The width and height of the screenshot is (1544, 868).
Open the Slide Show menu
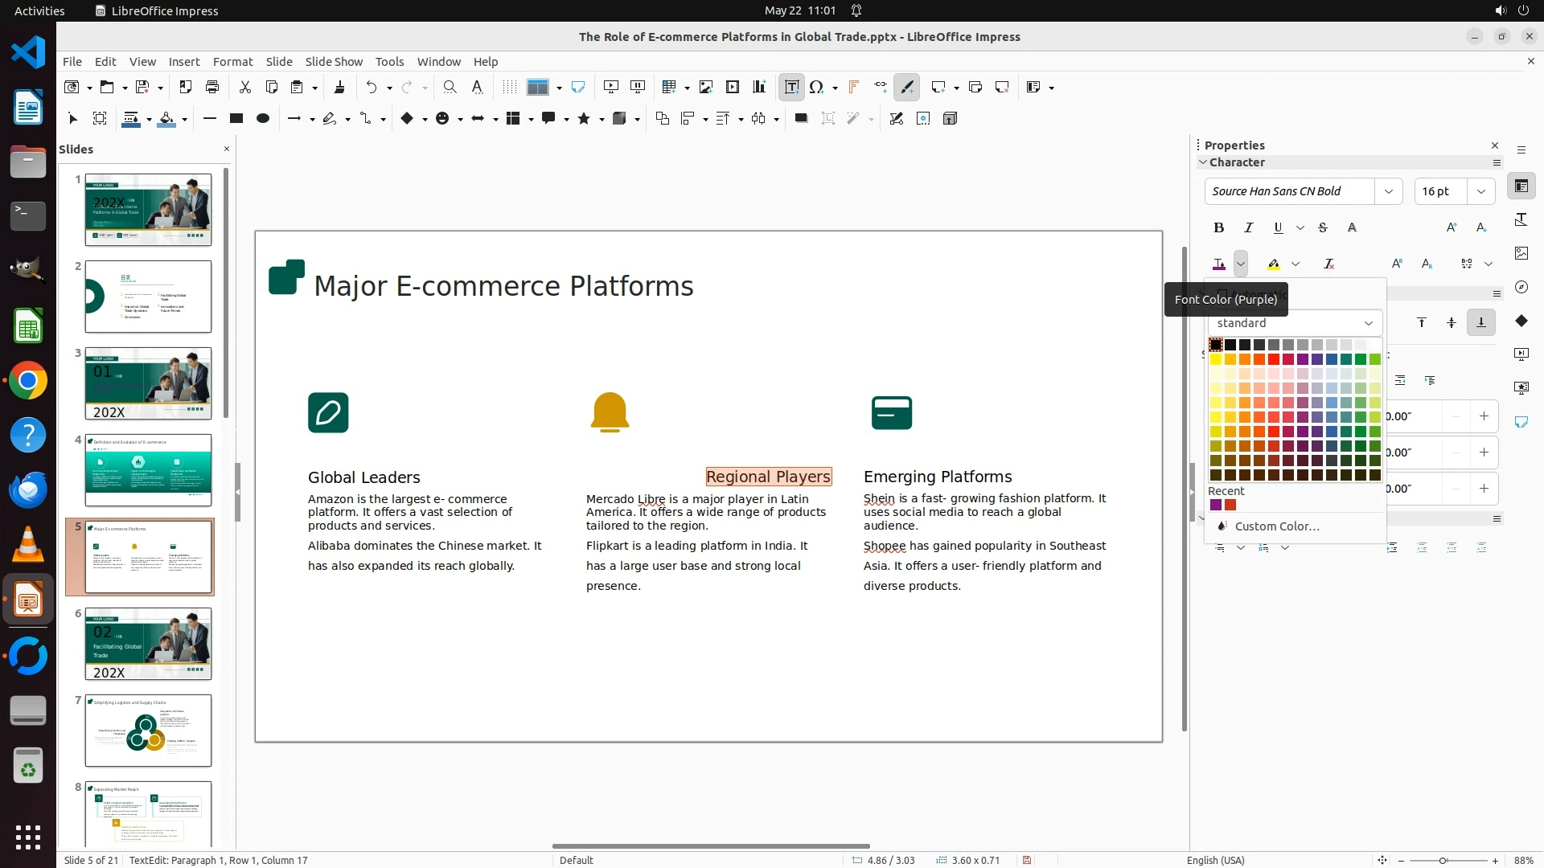[334, 61]
